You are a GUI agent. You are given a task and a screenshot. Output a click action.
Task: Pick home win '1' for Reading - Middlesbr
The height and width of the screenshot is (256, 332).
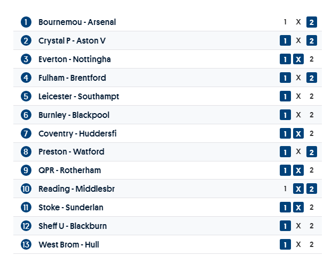pyautogui.click(x=285, y=189)
